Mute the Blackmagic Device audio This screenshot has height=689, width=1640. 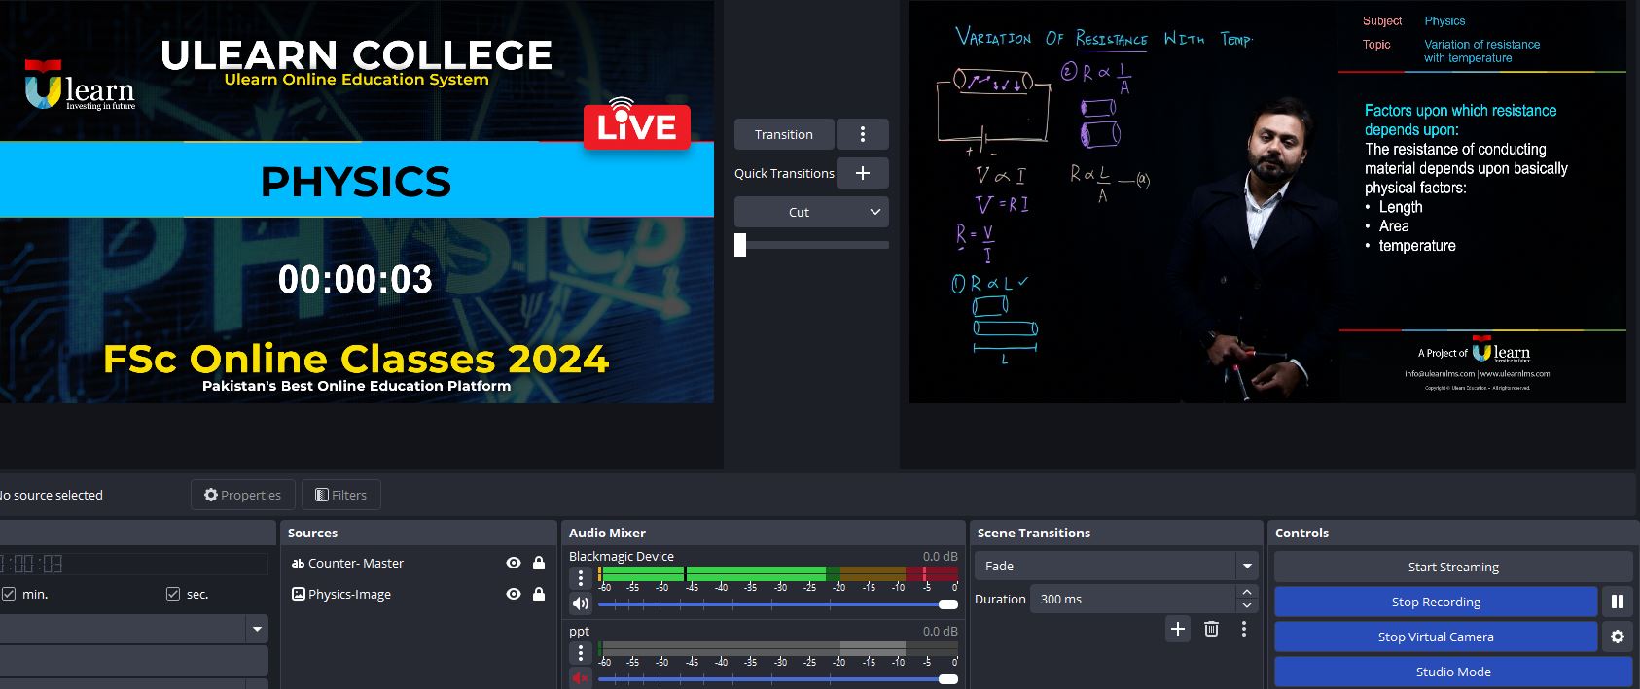(x=581, y=603)
